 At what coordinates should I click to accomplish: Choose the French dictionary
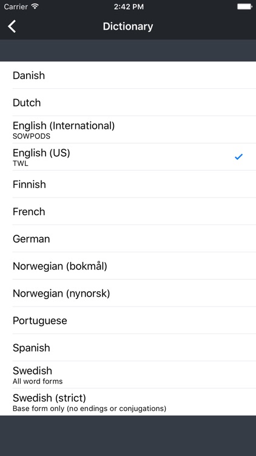point(128,212)
